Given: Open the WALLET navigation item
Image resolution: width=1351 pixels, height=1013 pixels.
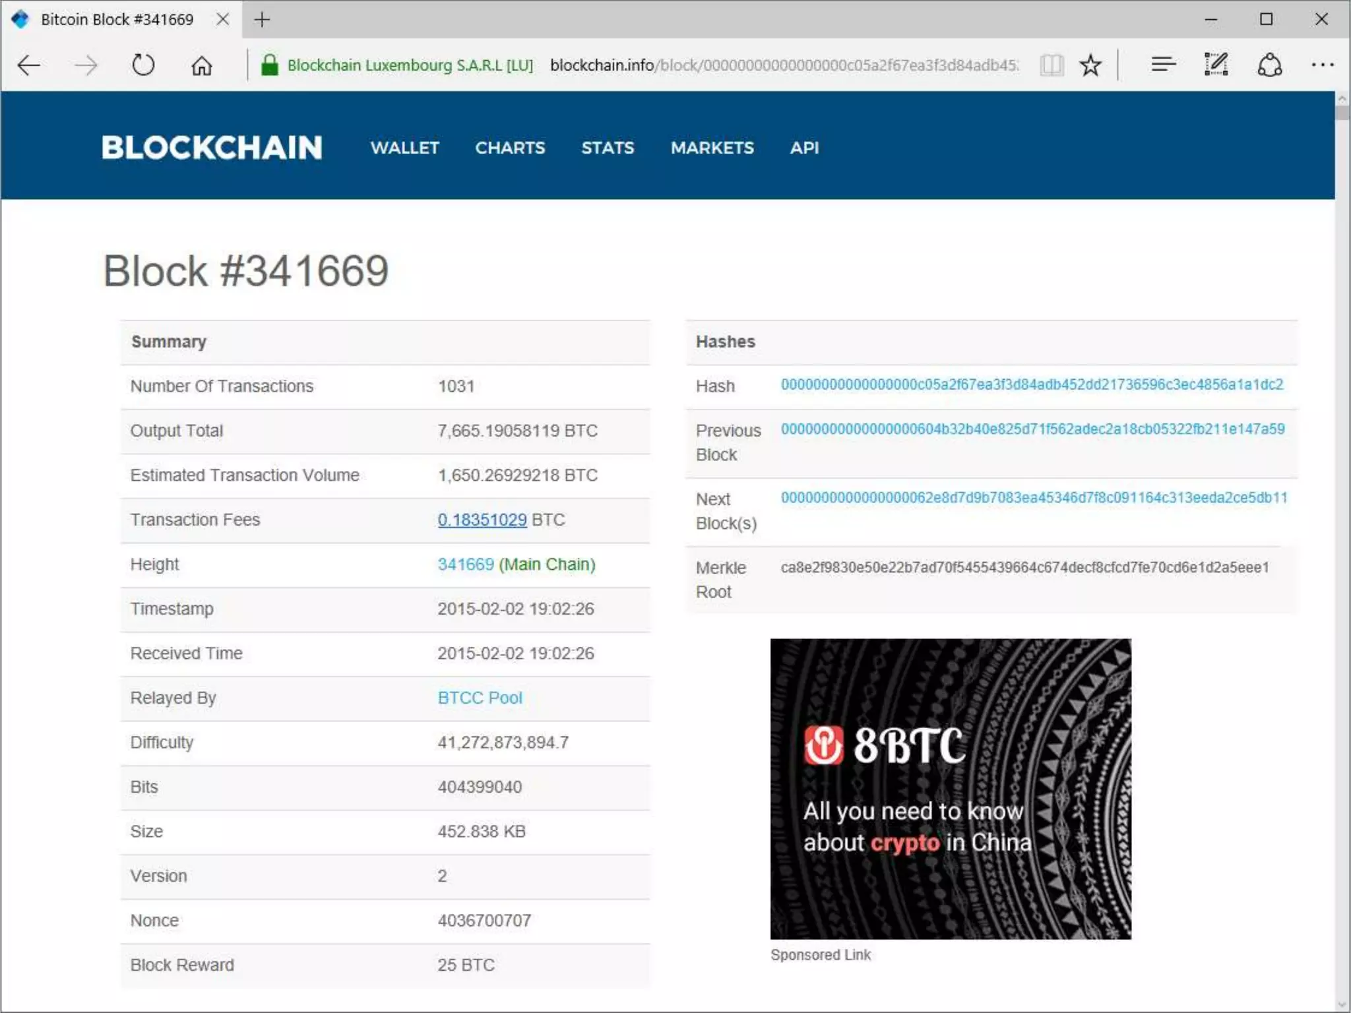Looking at the screenshot, I should coord(404,148).
